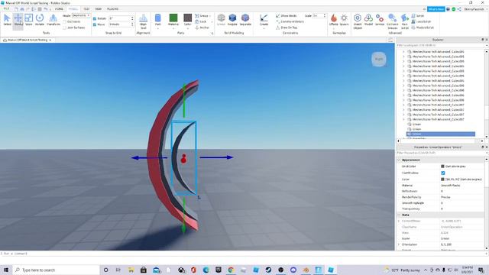
Task: Toggle the Join Surfaces checkbox
Action: coord(64,27)
